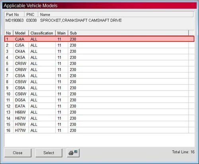199x164 pixels.
Task: Select the CS5A model row
Action: (99, 76)
